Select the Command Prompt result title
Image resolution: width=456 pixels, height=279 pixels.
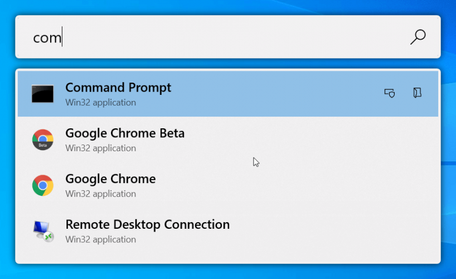pos(118,88)
